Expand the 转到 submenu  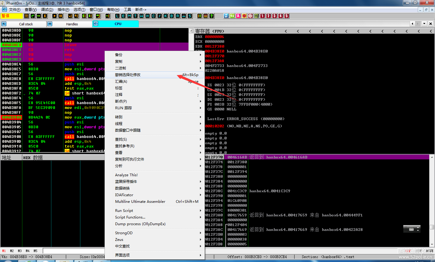(155, 117)
